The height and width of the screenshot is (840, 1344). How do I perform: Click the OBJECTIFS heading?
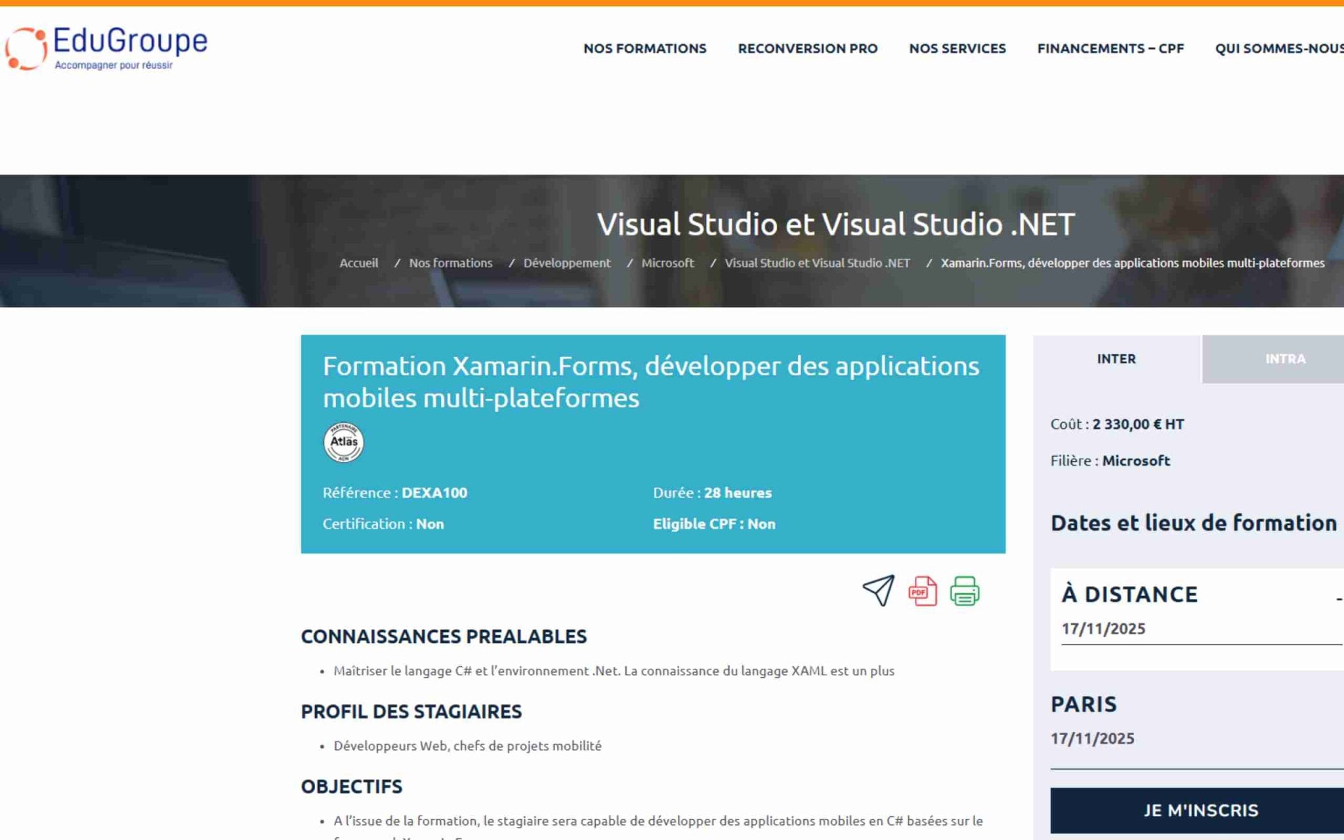[352, 787]
